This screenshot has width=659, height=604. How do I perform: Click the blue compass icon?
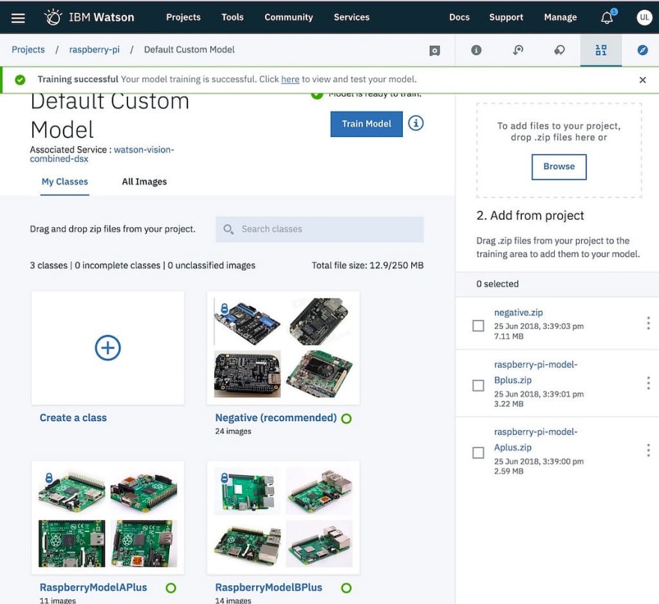pos(643,50)
